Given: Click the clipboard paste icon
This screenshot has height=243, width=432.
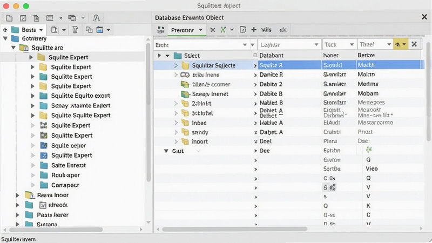Looking at the screenshot, I should (x=36, y=18).
